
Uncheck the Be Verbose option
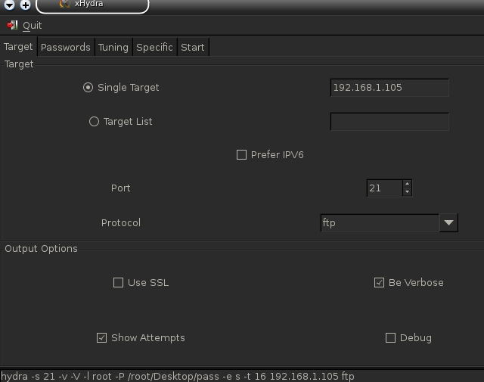[379, 283]
